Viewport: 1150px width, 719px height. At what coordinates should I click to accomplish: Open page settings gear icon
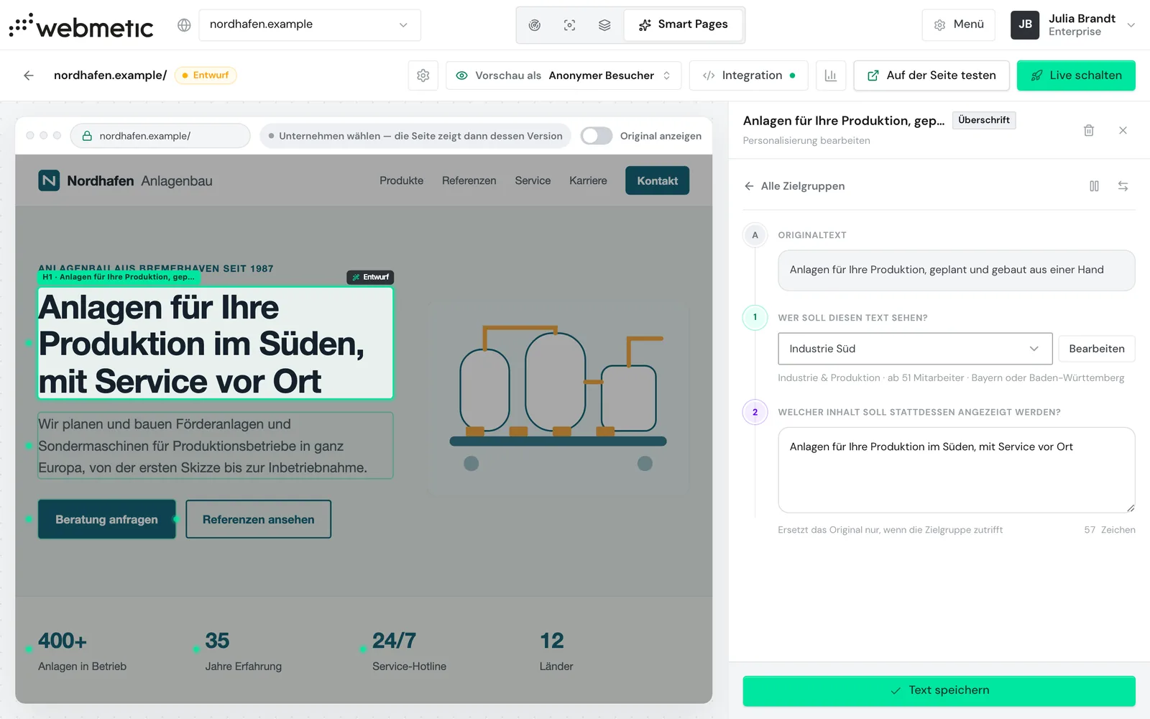point(423,75)
